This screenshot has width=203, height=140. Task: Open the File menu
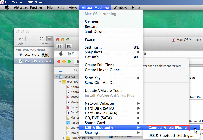50,8
